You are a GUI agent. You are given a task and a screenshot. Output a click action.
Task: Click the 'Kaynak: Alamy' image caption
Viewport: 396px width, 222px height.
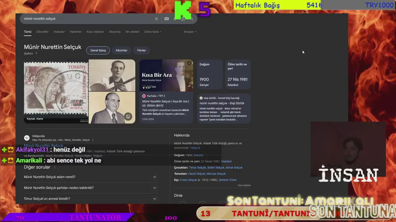coord(35,119)
